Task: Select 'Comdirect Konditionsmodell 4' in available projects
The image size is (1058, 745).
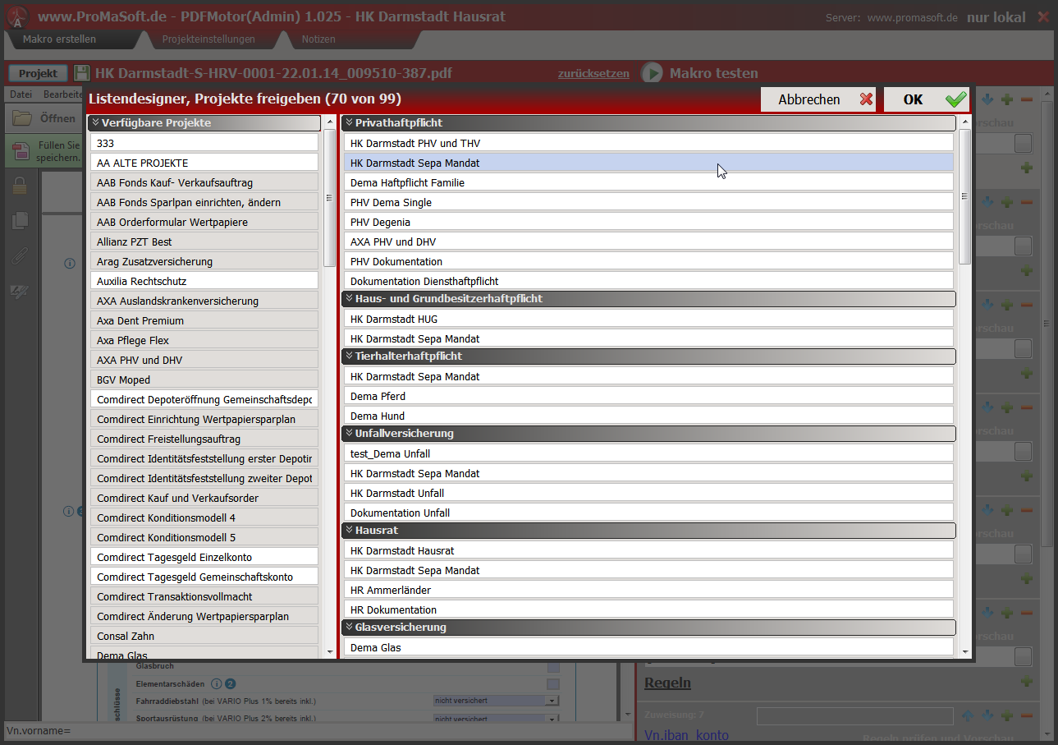Action: (204, 517)
